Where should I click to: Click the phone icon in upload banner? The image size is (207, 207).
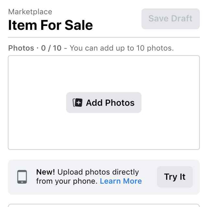[22, 177]
